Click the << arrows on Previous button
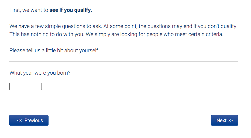Screen dimensions: 251x138 [19, 120]
